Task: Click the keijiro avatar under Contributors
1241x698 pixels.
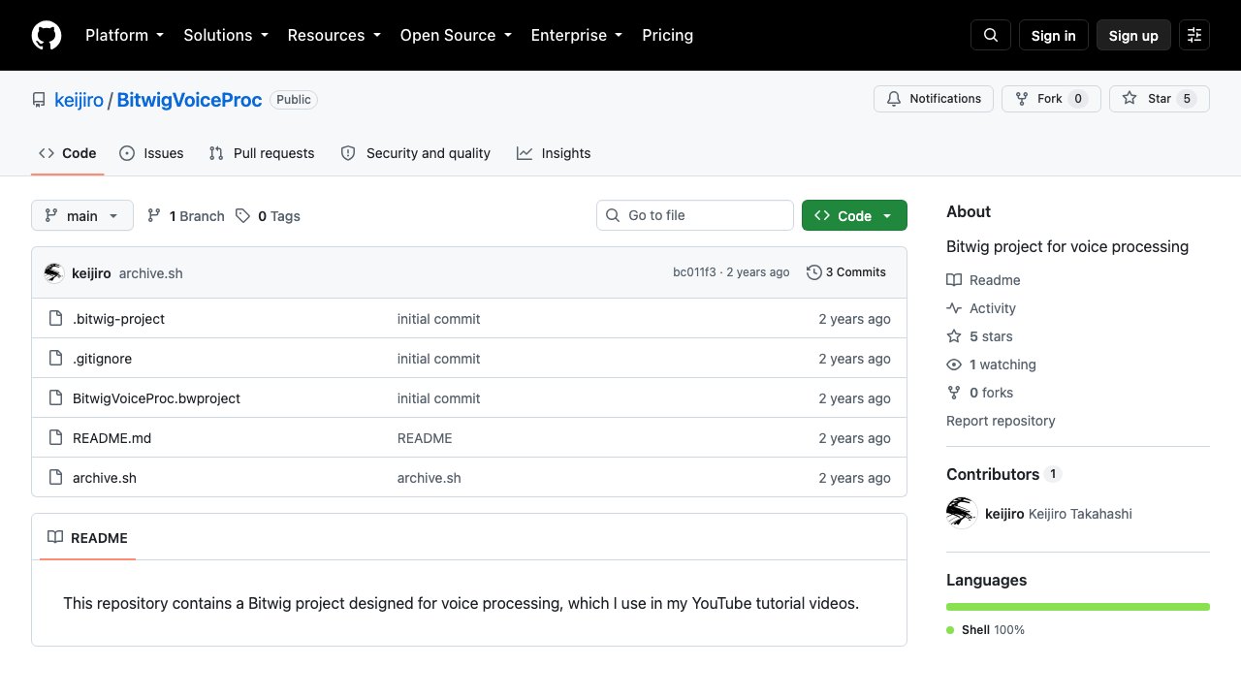Action: pos(962,513)
